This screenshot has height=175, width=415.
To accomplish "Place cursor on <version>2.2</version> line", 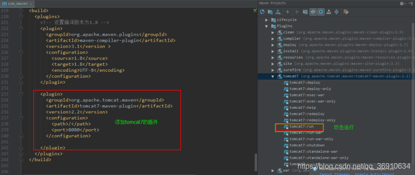I will (x=77, y=112).
